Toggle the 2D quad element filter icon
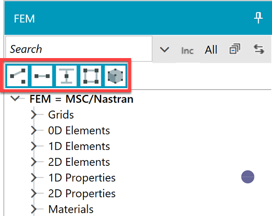 (91, 76)
